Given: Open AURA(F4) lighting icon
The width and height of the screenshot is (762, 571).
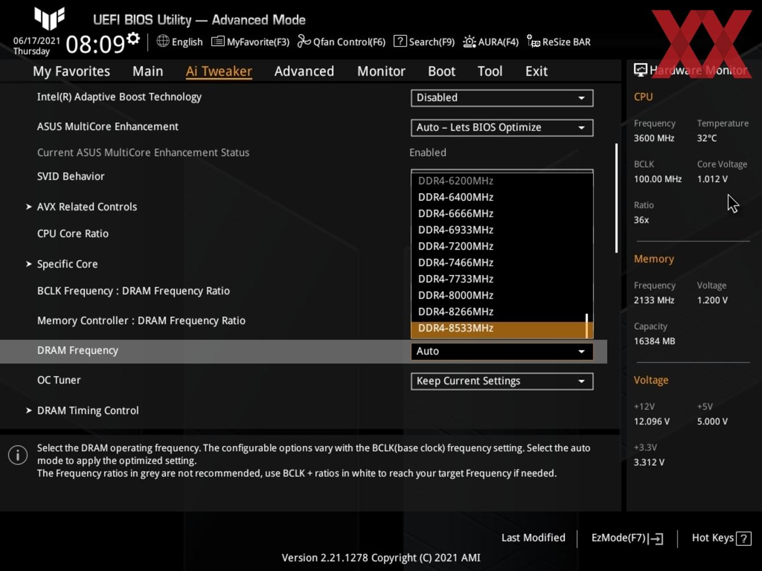Looking at the screenshot, I should point(469,41).
